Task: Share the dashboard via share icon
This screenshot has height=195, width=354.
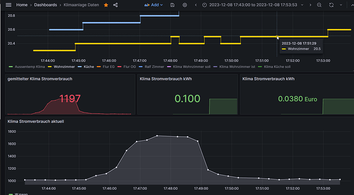Action: (115, 5)
